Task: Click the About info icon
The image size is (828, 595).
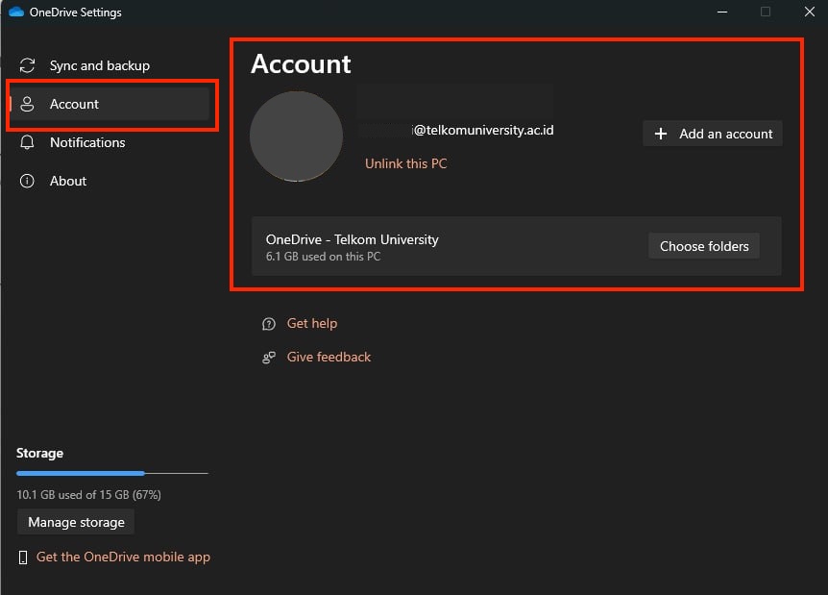Action: click(x=28, y=181)
